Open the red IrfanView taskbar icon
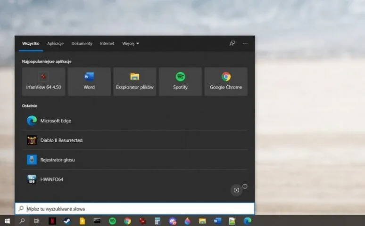This screenshot has width=365, height=226. (142, 221)
